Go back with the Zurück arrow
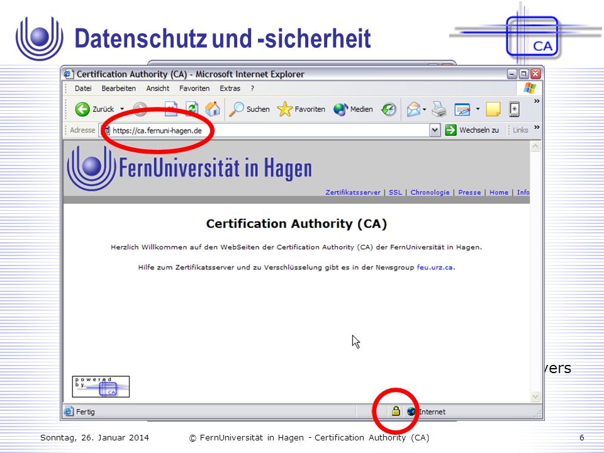Viewport: 604px width, 453px height. pos(82,109)
